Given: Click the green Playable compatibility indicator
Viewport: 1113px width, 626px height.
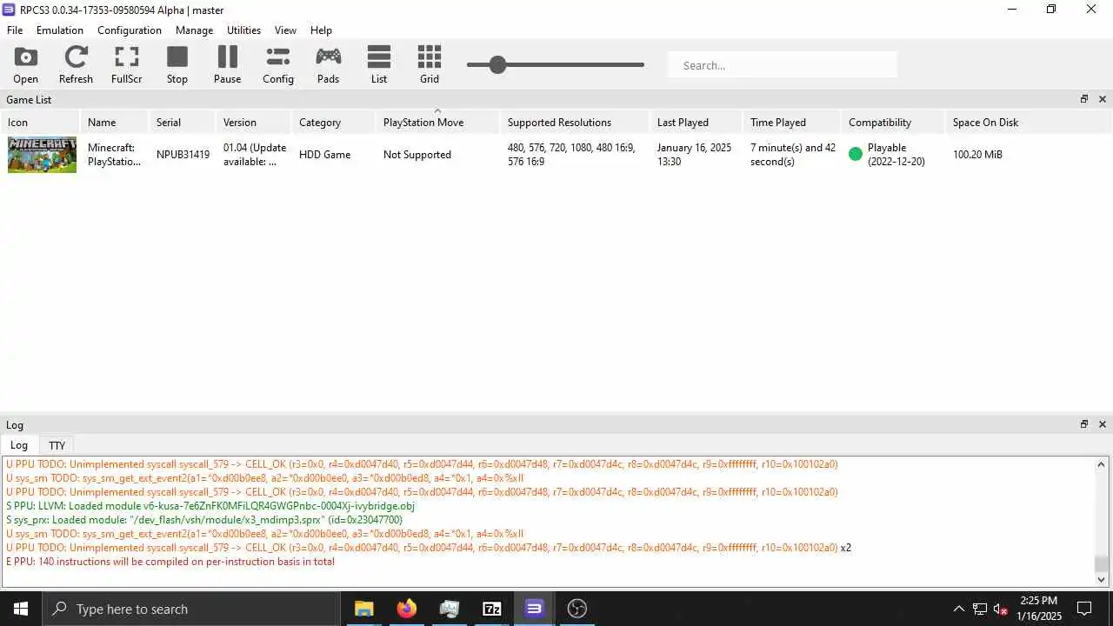Looking at the screenshot, I should (x=856, y=155).
